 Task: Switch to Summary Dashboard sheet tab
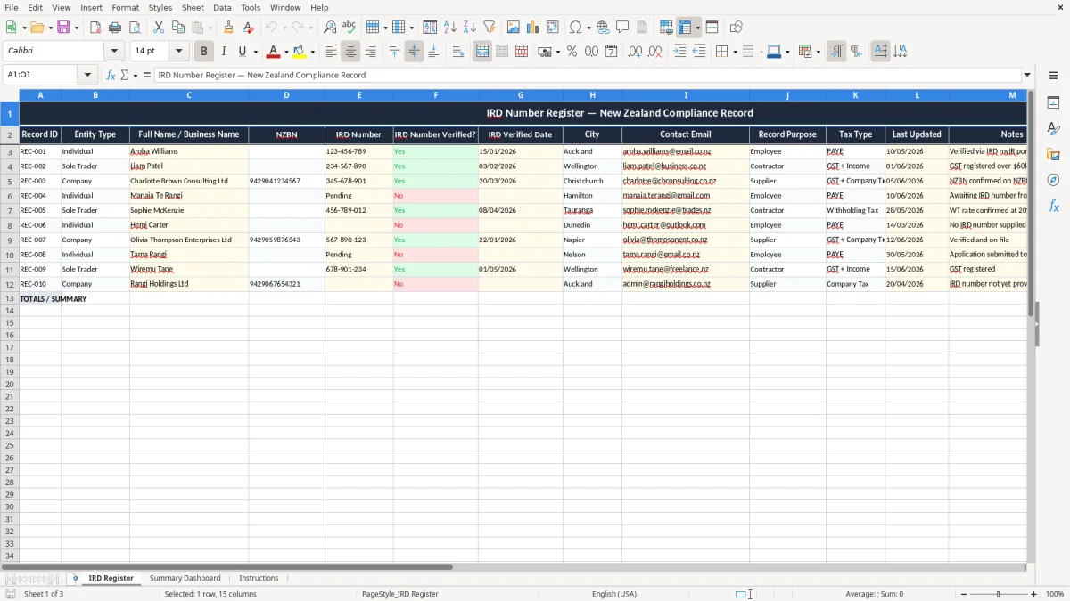tap(185, 578)
